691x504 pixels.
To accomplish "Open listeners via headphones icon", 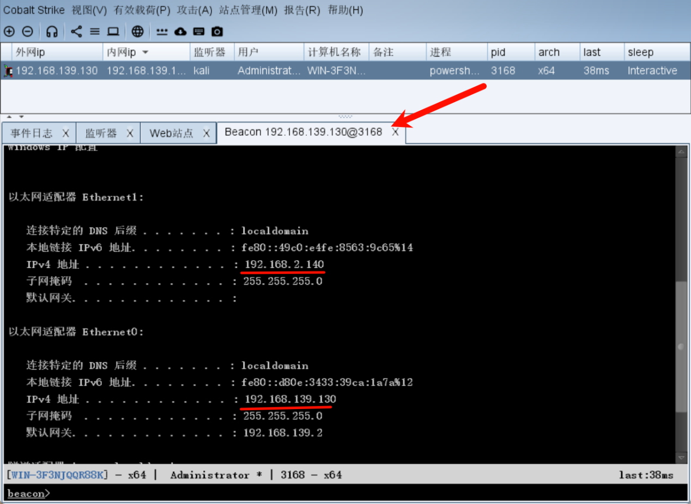I will (x=52, y=32).
